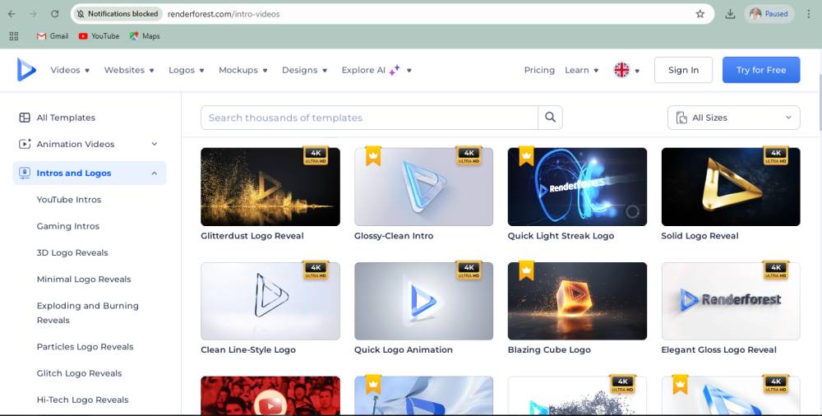The height and width of the screenshot is (416, 822).
Task: Select Glitch Logo Reveals category
Action: point(79,373)
